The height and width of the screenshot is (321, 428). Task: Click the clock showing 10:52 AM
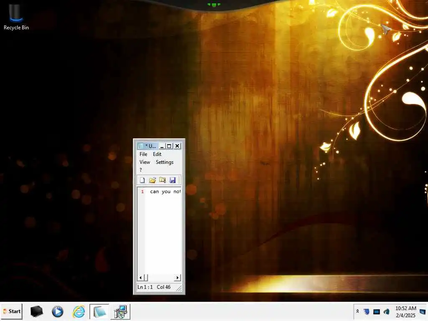tap(405, 312)
